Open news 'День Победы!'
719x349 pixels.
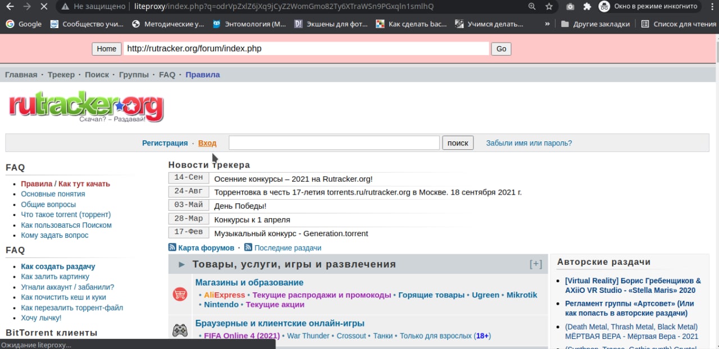(240, 206)
